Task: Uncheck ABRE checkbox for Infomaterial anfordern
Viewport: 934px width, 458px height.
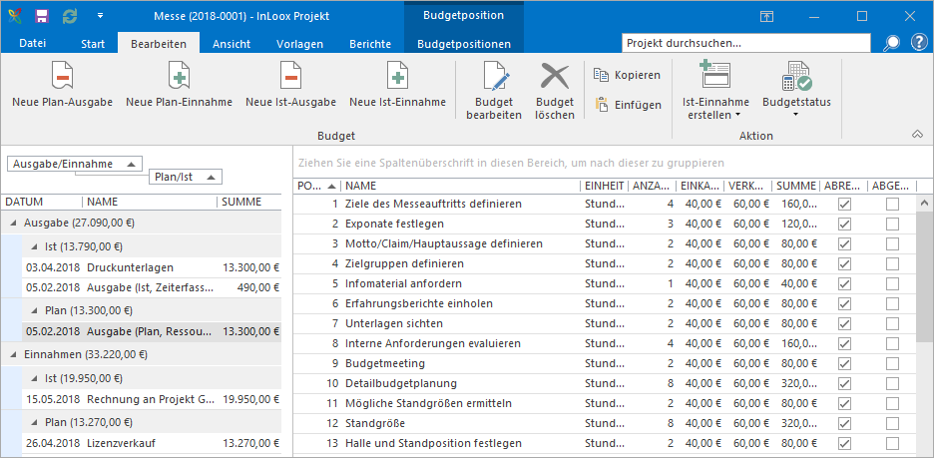Action: point(844,284)
